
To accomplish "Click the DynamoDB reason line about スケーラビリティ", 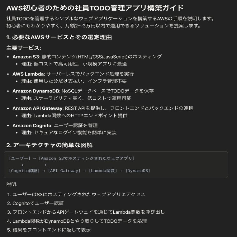I will [x=76, y=98].
